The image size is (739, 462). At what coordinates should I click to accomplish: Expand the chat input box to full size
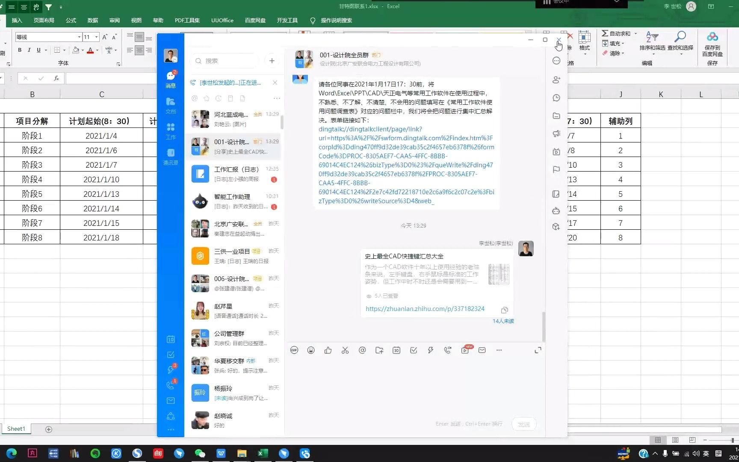point(538,350)
